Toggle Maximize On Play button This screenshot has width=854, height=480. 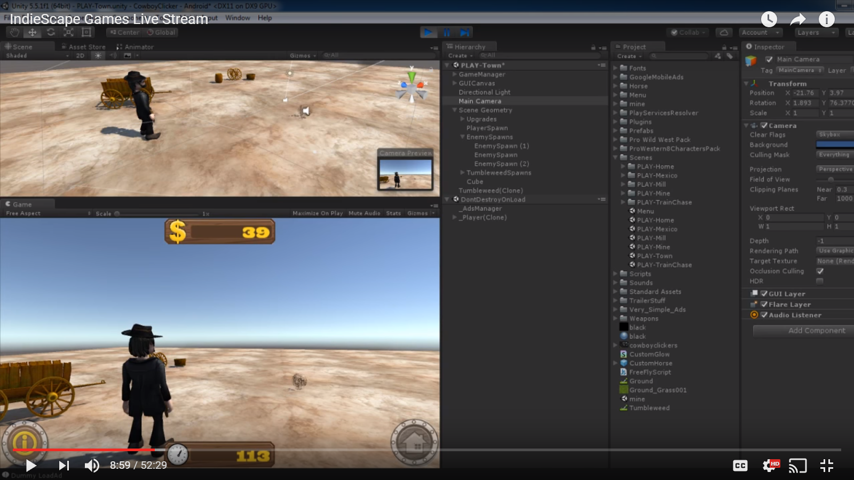(318, 213)
